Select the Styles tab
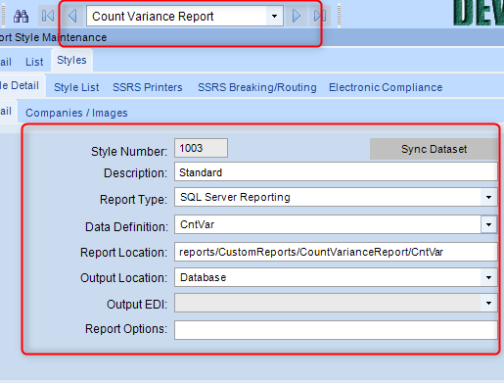 click(71, 60)
